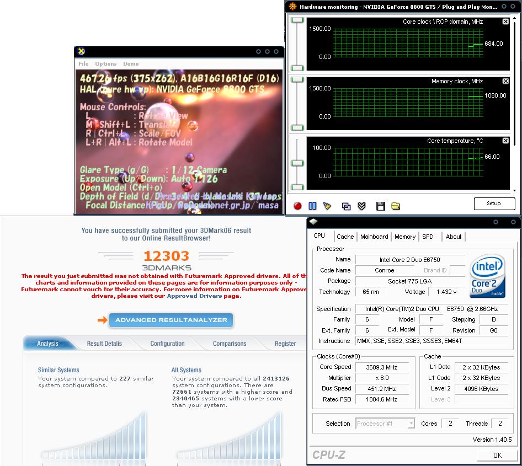Click OK in the CPU-Z window

[497, 456]
